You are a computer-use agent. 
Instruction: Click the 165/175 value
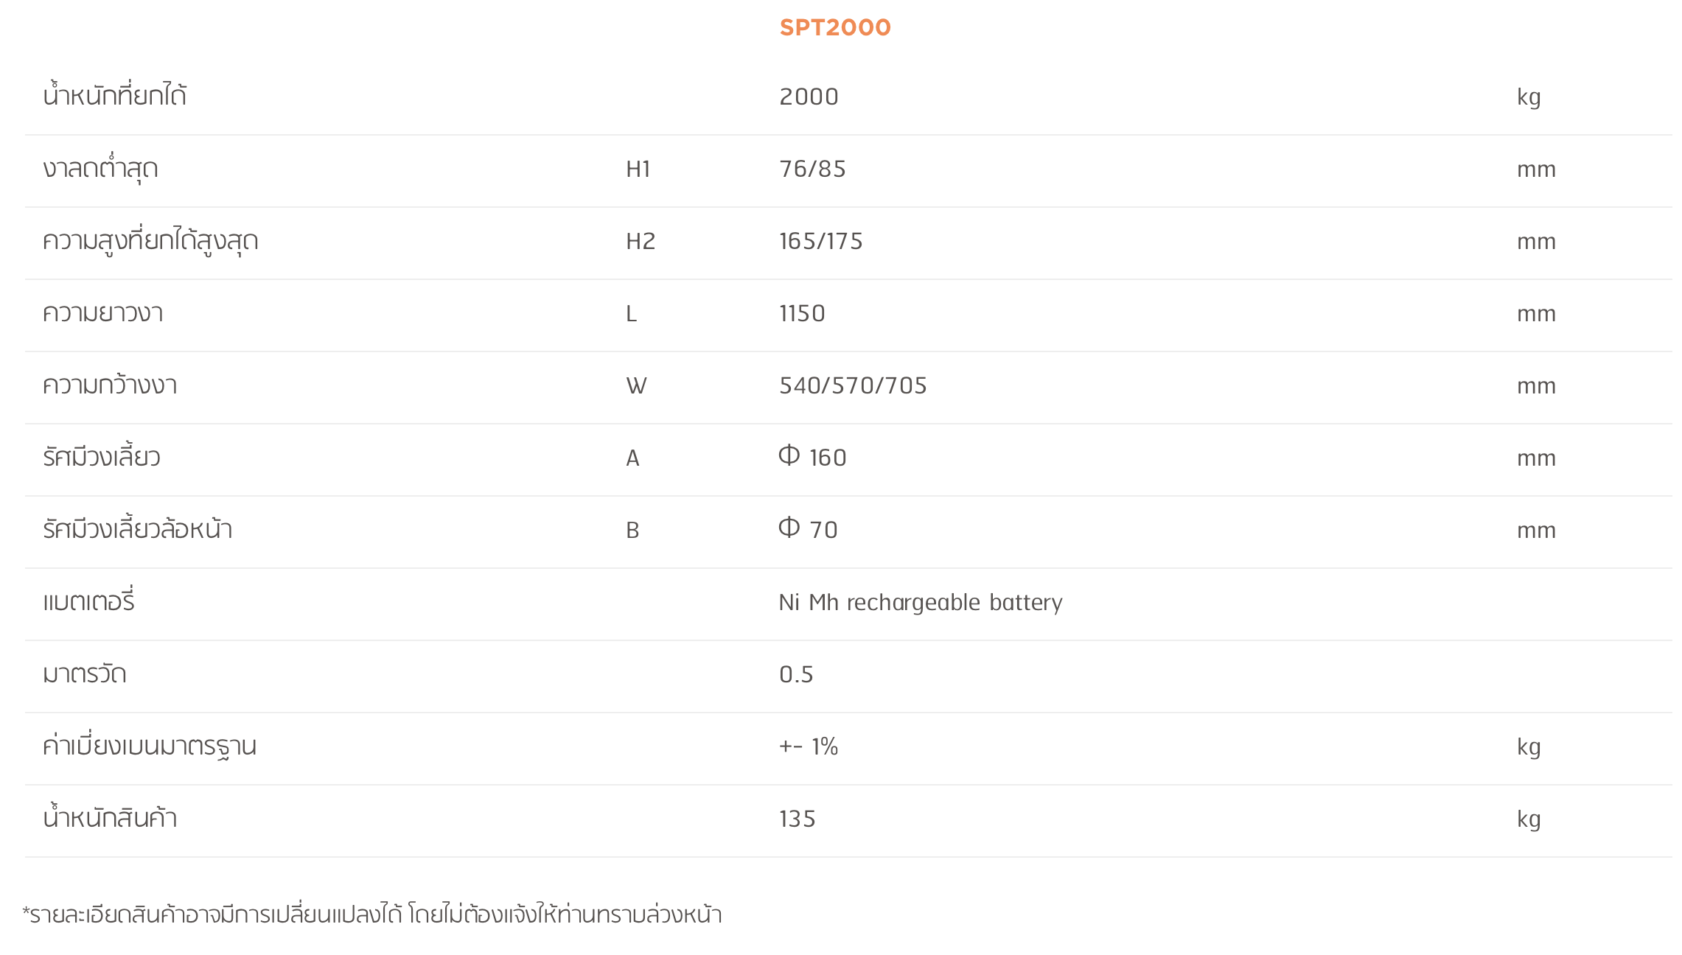tap(820, 242)
